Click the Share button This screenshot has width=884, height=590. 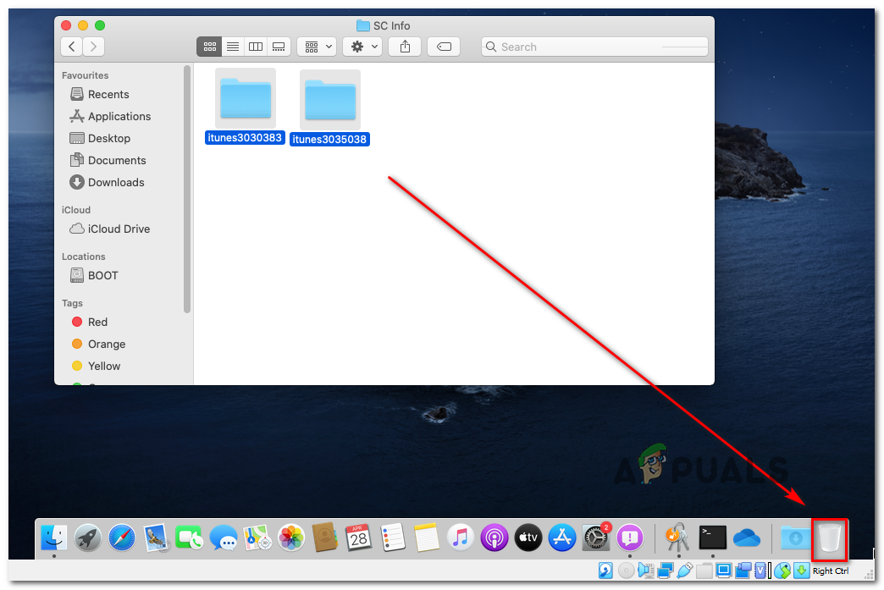point(405,47)
